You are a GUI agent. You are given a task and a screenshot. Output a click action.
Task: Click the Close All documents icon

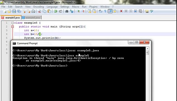click(29, 11)
